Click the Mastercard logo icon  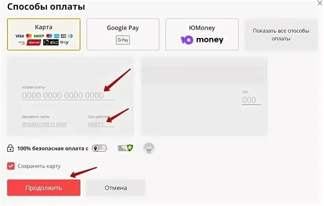point(29,36)
